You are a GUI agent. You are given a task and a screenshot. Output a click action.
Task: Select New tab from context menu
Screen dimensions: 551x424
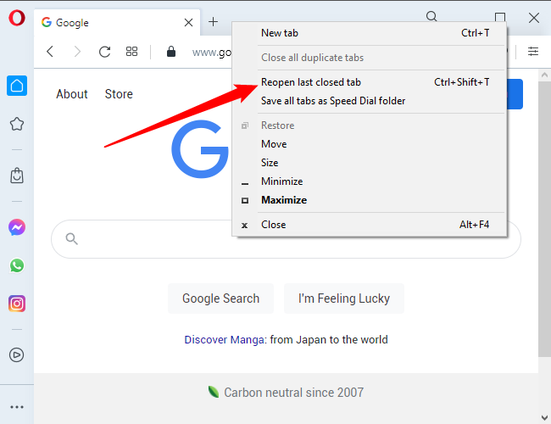tap(280, 33)
